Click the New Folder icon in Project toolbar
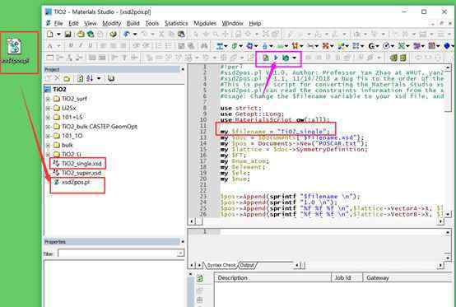This screenshot has height=307, width=456. click(x=67, y=78)
